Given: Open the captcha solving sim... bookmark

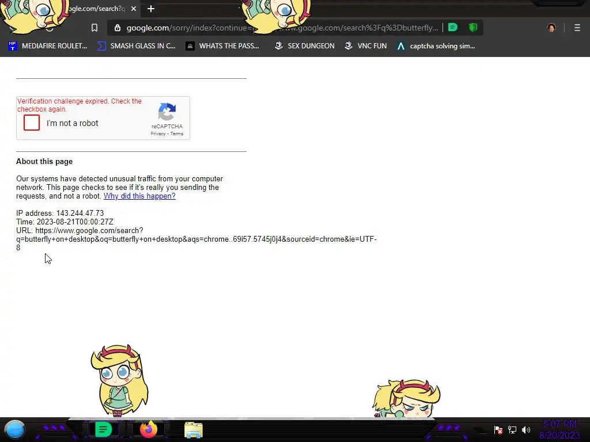Looking at the screenshot, I should point(436,46).
